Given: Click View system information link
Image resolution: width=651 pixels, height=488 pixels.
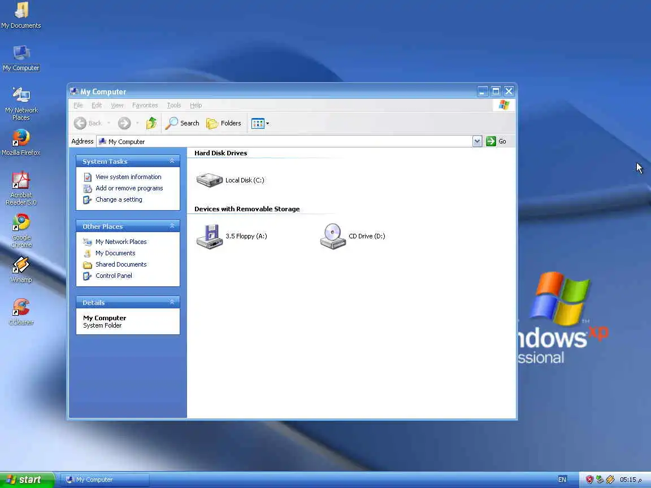Looking at the screenshot, I should pos(128,177).
